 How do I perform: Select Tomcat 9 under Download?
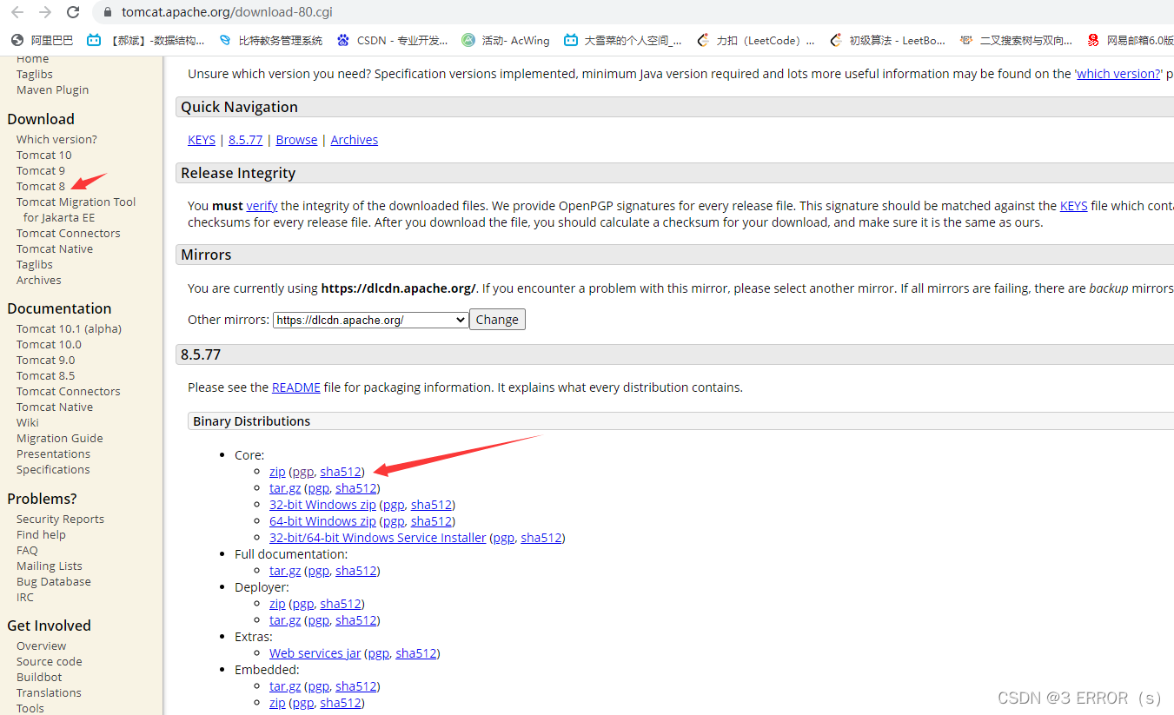pos(41,170)
